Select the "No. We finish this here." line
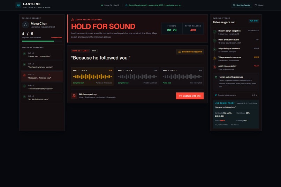 tap(42, 98)
